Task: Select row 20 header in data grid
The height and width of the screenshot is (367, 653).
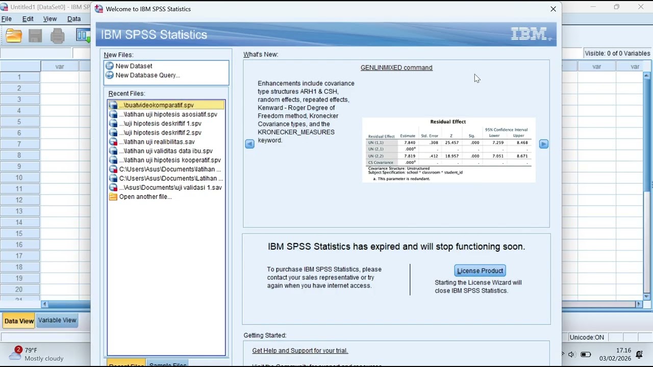Action: tap(20, 290)
